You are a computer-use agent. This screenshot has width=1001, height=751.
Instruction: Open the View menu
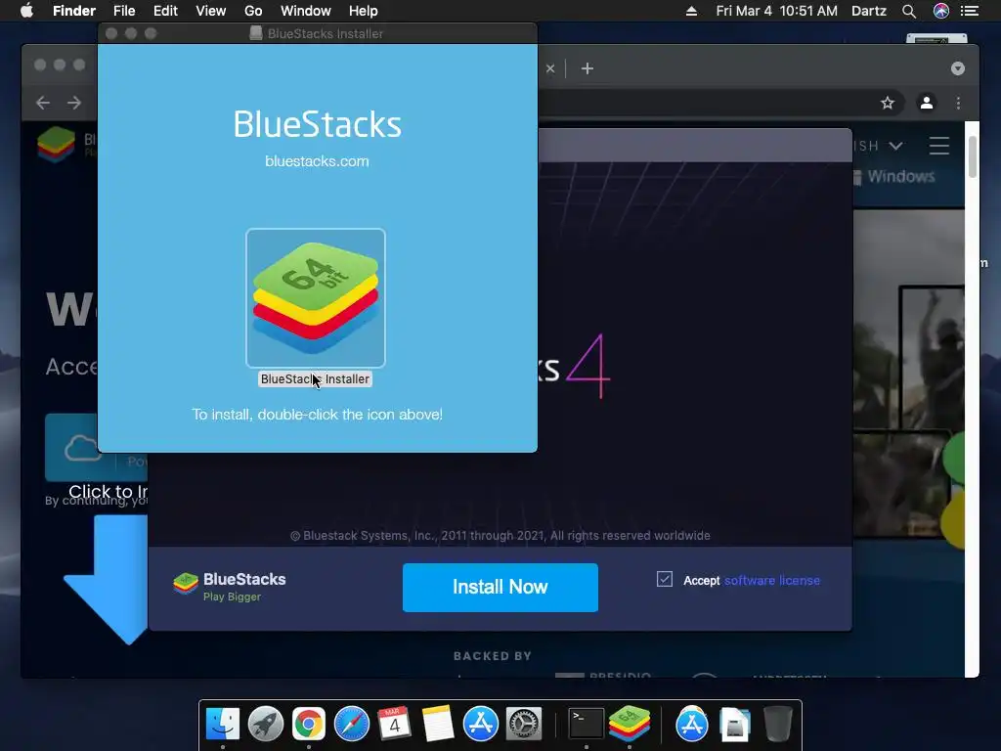(x=211, y=11)
